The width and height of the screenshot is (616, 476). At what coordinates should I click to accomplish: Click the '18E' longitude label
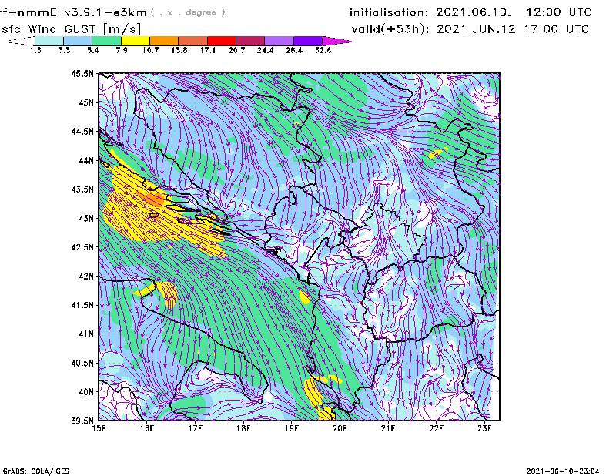tap(243, 428)
